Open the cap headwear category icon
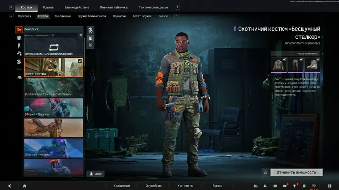Viewport: 339px width, 190px height. point(19,77)
